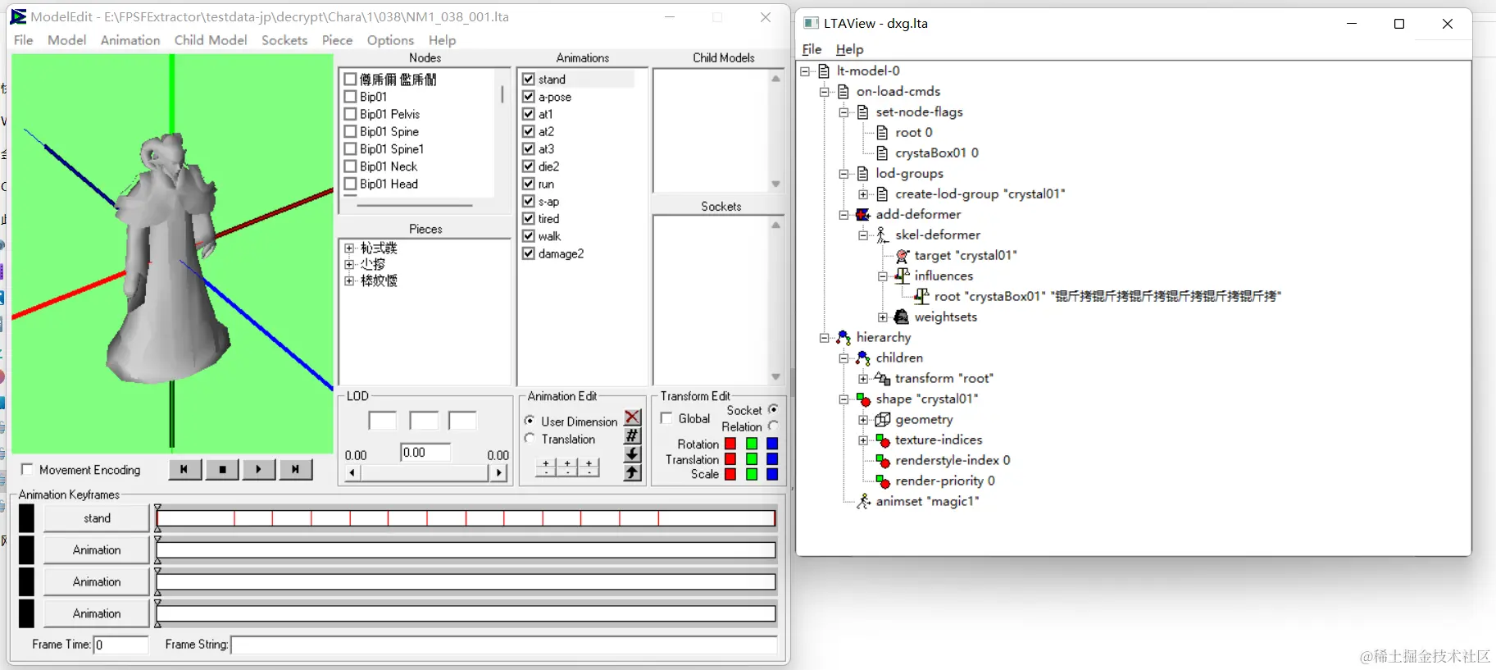Enable the Global transform checkbox
The width and height of the screenshot is (1496, 670).
point(666,418)
